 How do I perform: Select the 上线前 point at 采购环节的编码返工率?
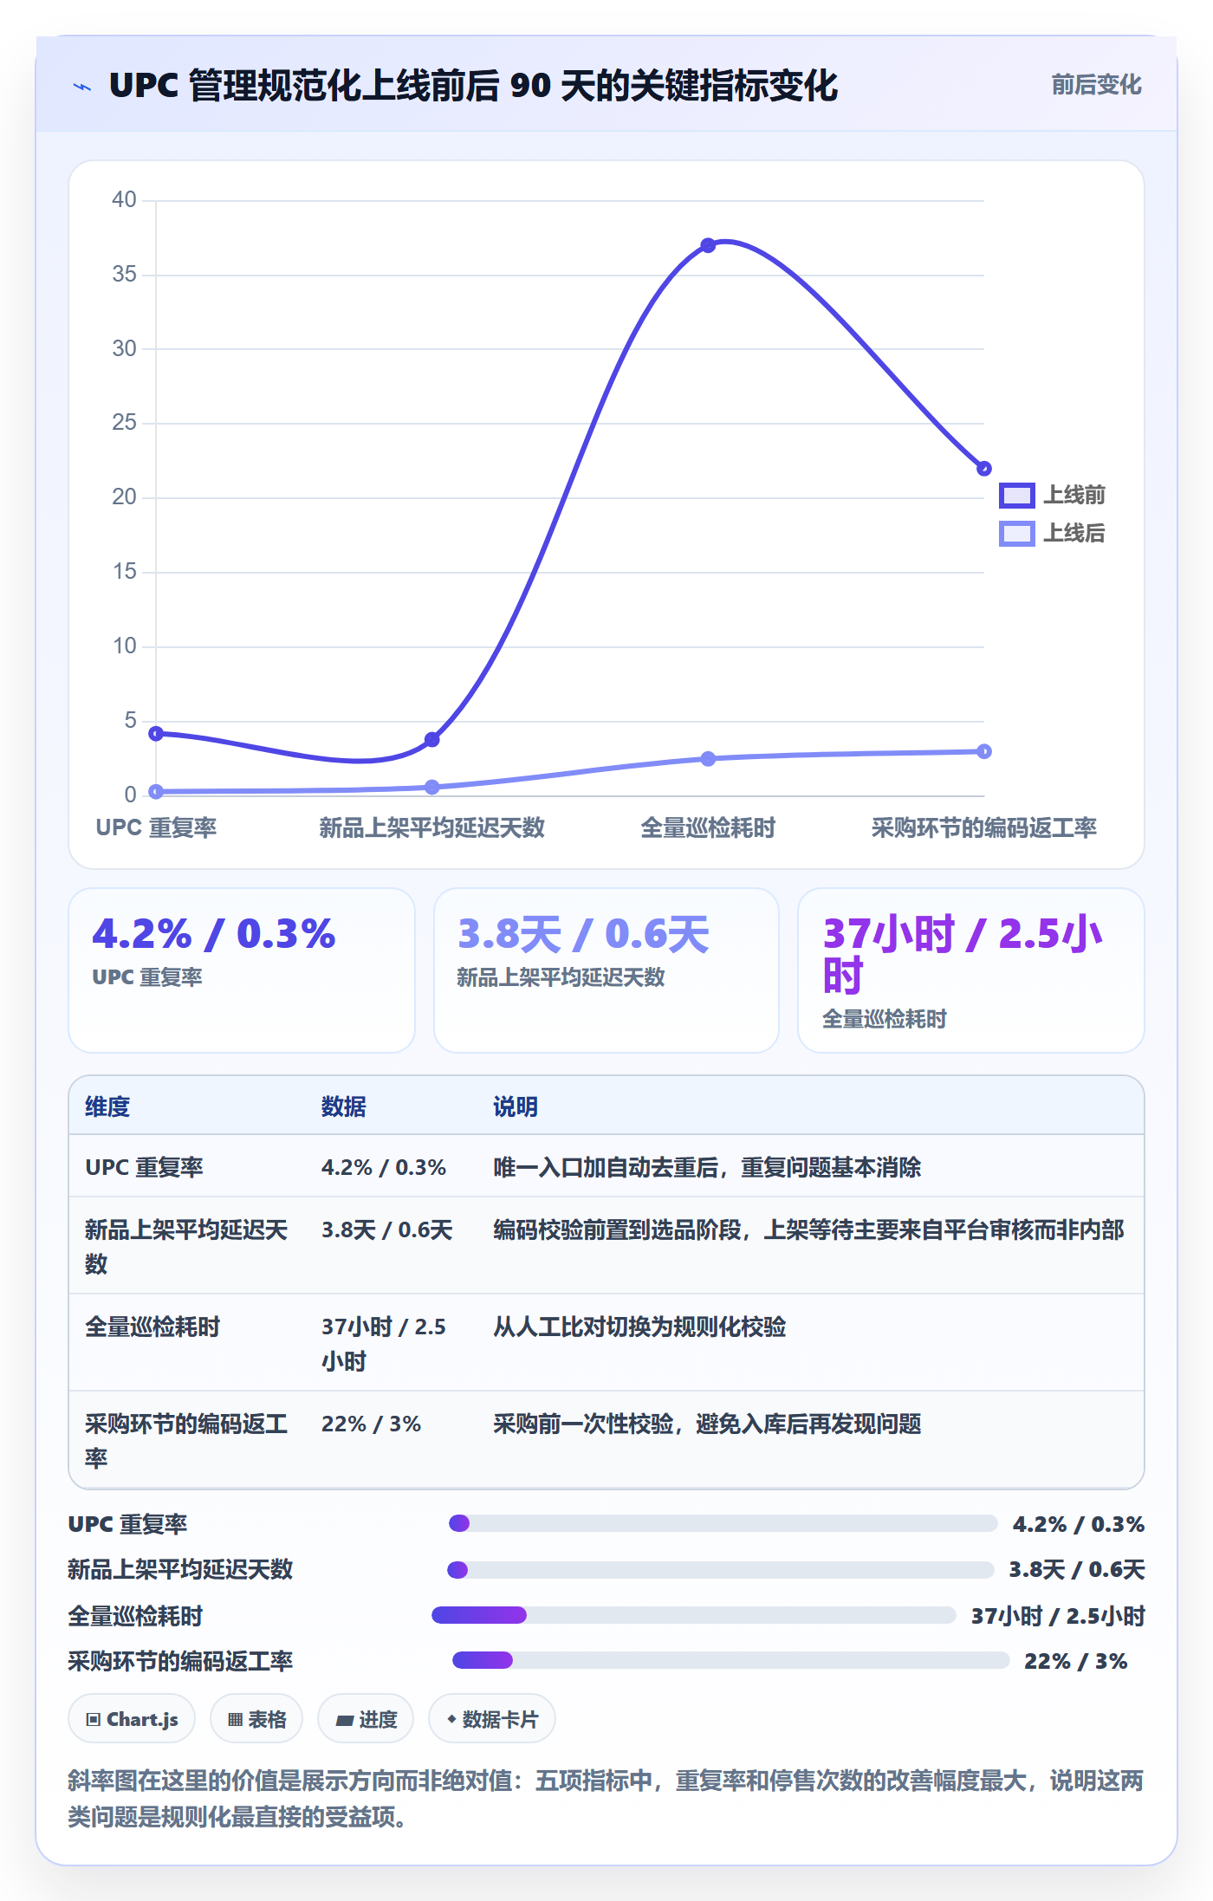click(984, 469)
